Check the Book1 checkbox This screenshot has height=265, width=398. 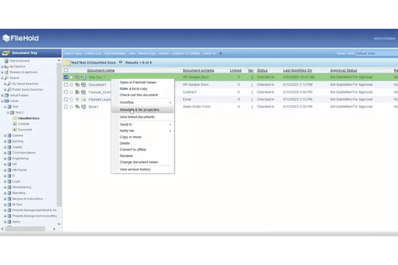point(66,107)
